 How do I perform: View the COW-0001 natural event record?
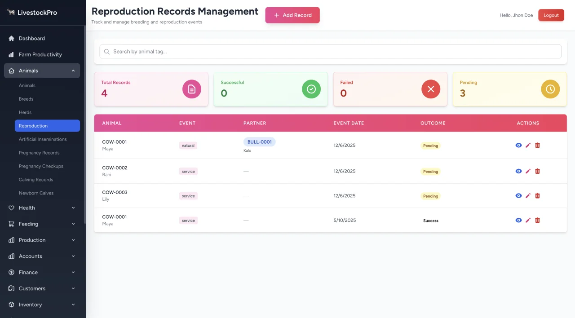coord(519,146)
